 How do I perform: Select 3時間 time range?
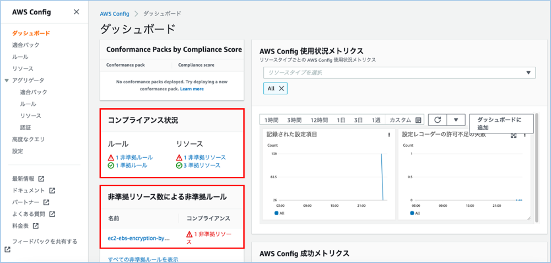[x=294, y=120]
